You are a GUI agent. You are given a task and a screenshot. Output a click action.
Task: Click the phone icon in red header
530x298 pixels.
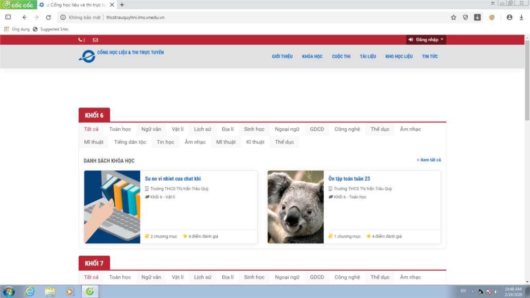[80, 40]
